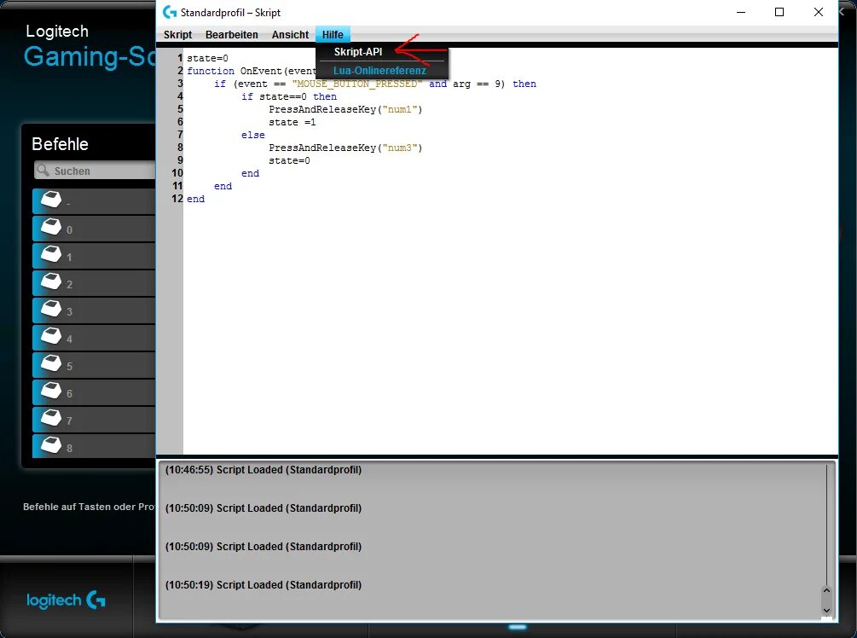The image size is (857, 638).
Task: Close the Hilfe menu
Action: (x=333, y=34)
